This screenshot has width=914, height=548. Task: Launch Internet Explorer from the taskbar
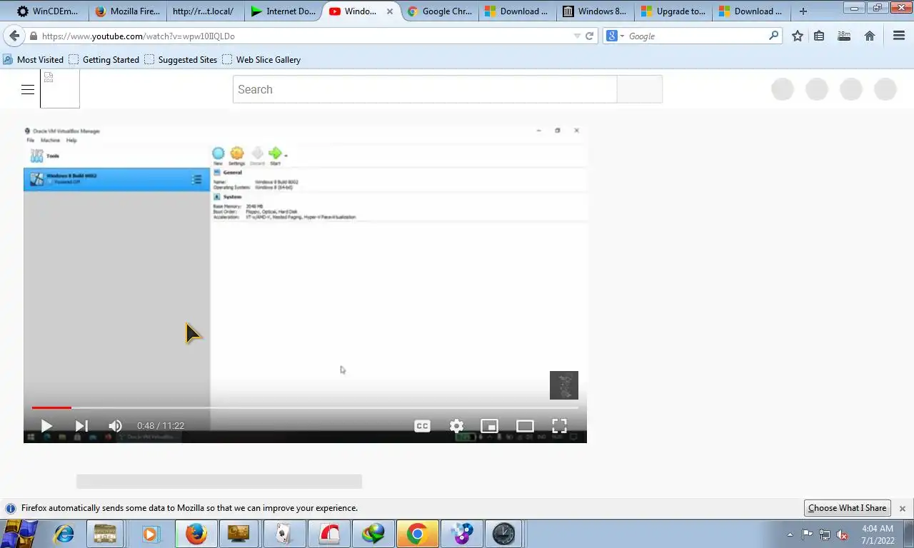click(64, 534)
